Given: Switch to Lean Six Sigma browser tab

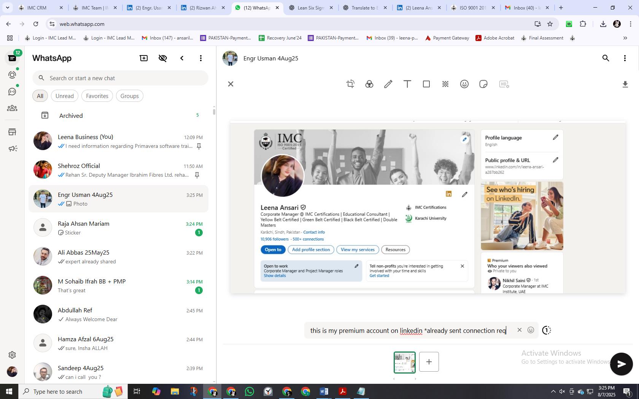Looking at the screenshot, I should click(x=311, y=8).
